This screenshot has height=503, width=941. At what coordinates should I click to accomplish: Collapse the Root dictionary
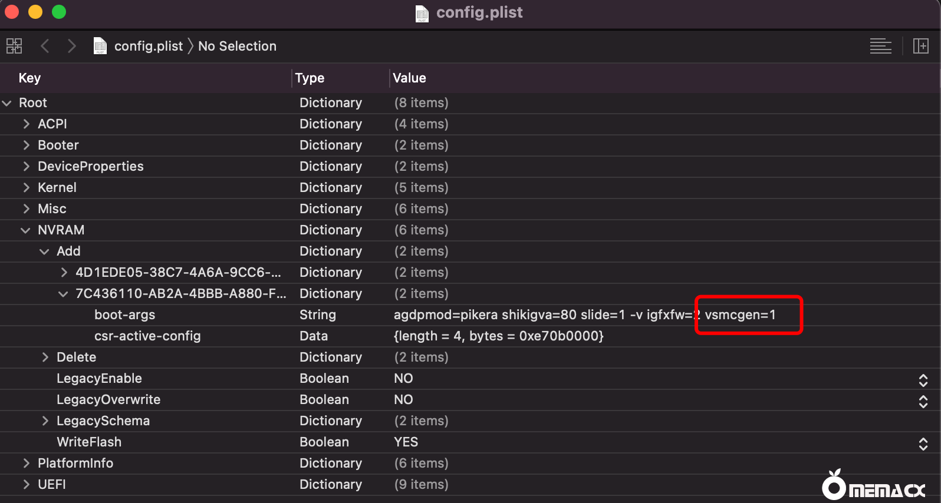[7, 103]
